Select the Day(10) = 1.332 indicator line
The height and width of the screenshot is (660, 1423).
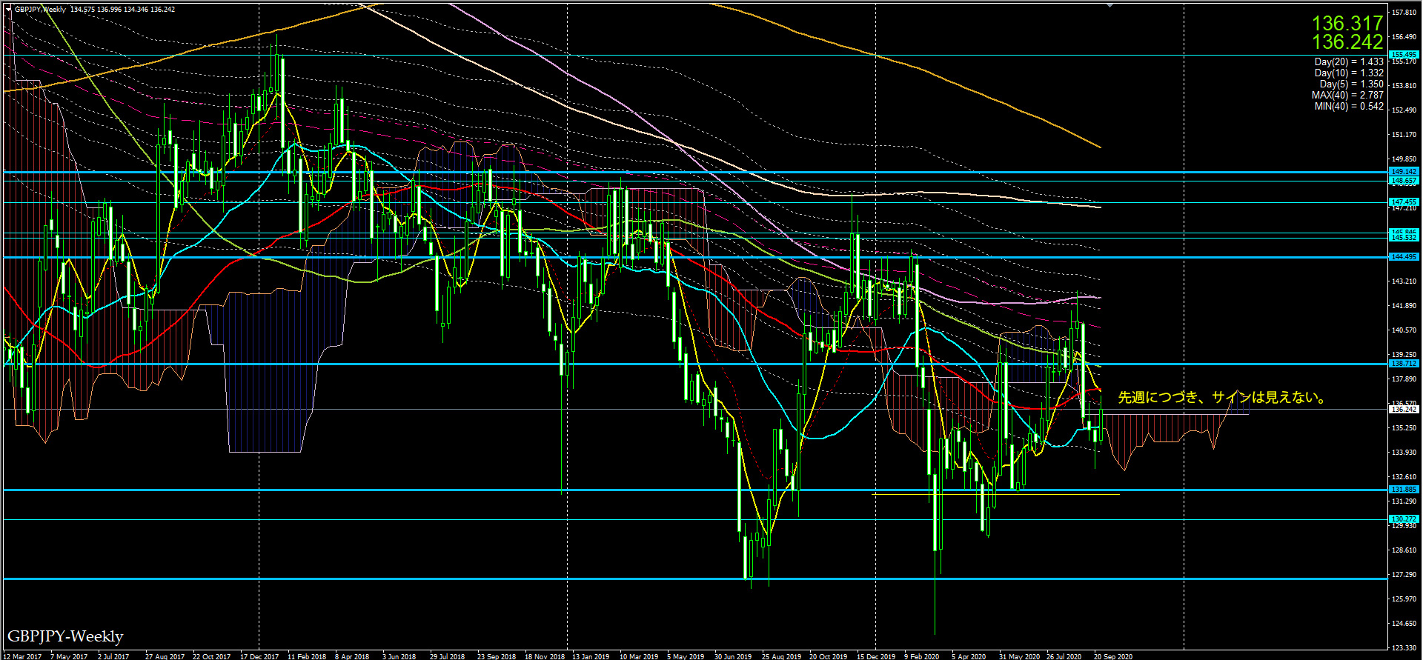pyautogui.click(x=1349, y=73)
